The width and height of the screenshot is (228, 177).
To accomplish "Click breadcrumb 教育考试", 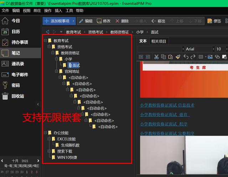I will 73,32.
